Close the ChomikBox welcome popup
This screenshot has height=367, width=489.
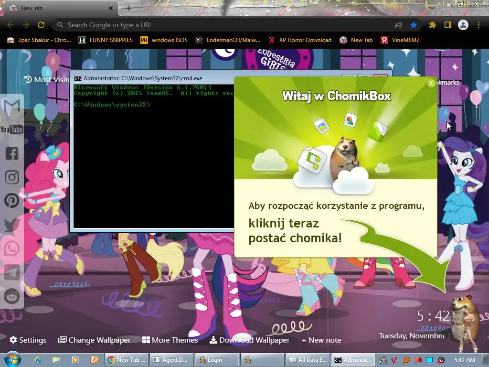(431, 83)
